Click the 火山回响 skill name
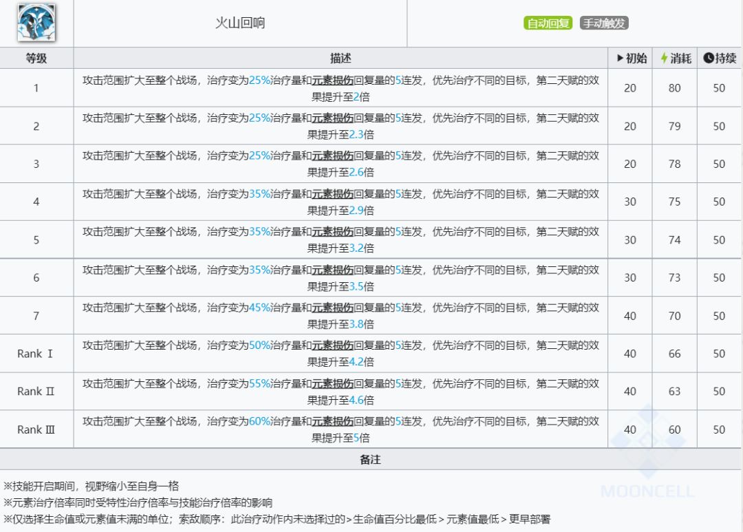The image size is (743, 532). (239, 23)
